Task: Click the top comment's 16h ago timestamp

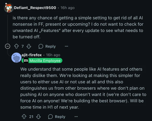Action: click(x=67, y=8)
